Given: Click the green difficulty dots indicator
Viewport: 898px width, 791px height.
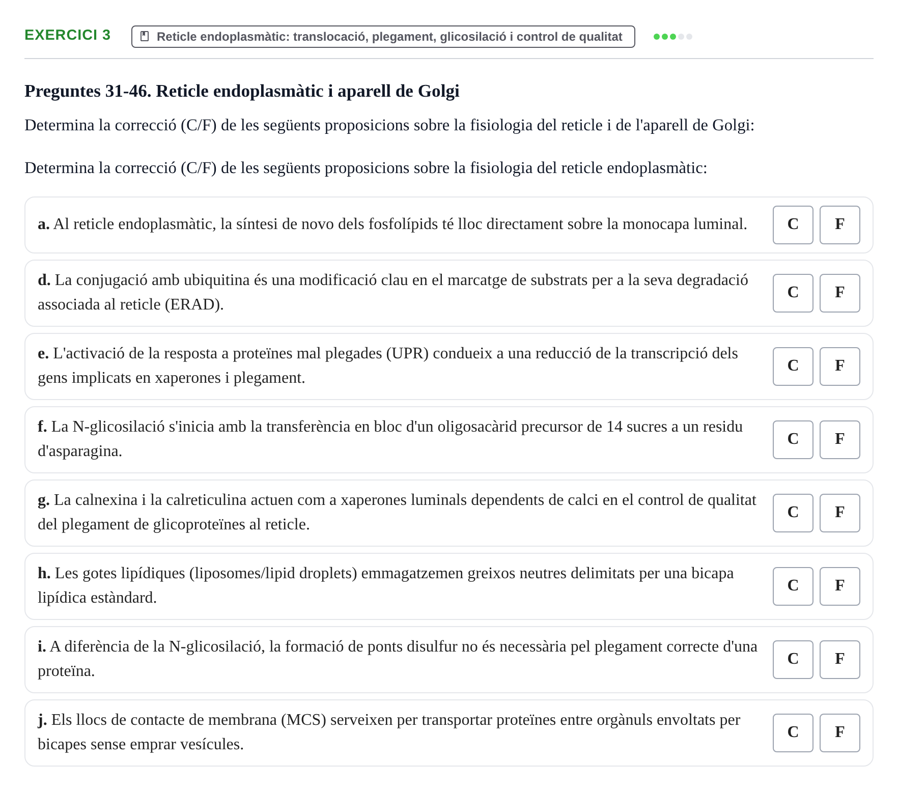Looking at the screenshot, I should (672, 37).
